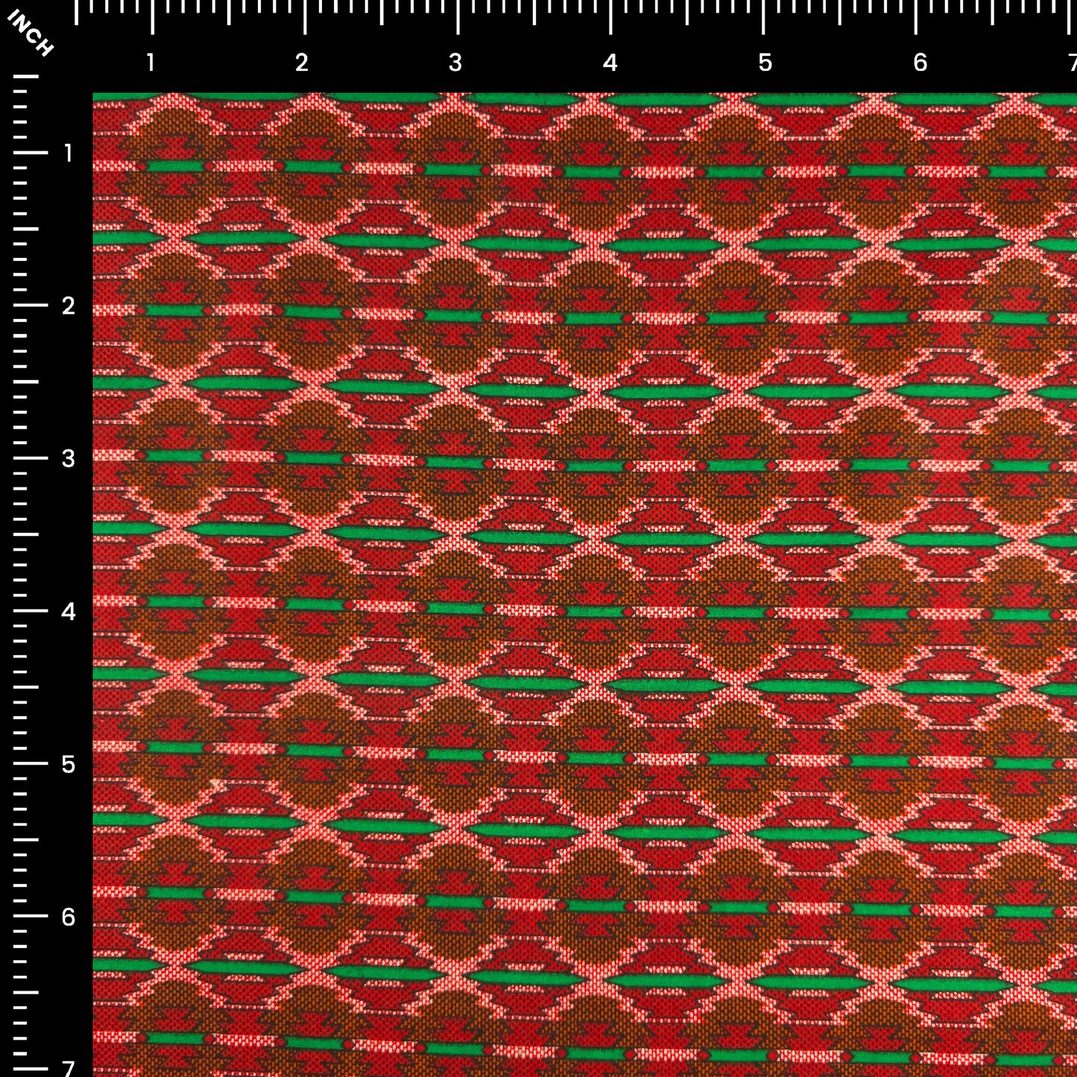Click the half-inch tick mark near number 1
Screen dimensions: 1077x1077
point(228,15)
